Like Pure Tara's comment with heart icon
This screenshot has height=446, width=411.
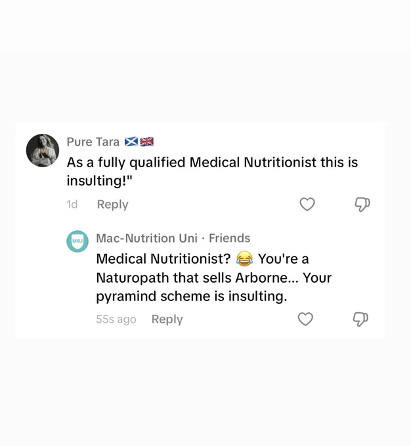[307, 204]
